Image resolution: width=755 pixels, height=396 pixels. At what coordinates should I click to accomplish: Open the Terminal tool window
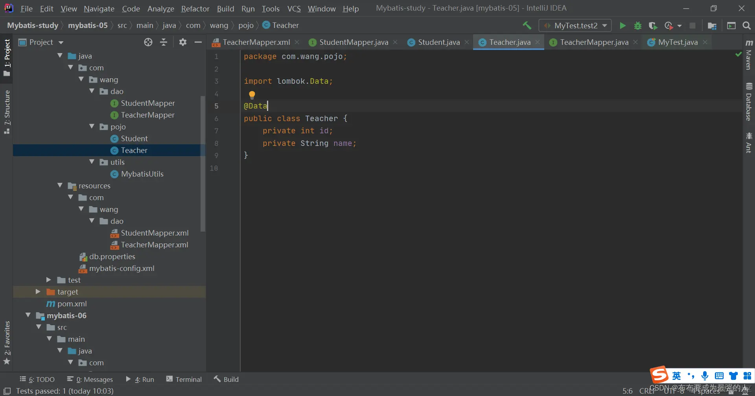point(184,379)
